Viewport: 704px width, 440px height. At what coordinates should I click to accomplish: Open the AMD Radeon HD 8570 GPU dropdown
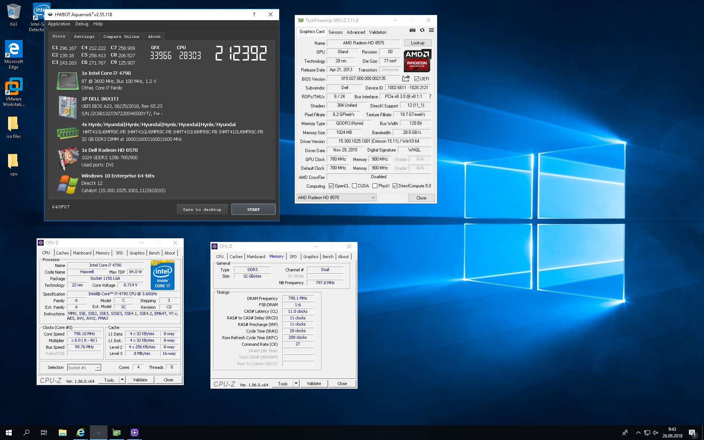coord(336,198)
